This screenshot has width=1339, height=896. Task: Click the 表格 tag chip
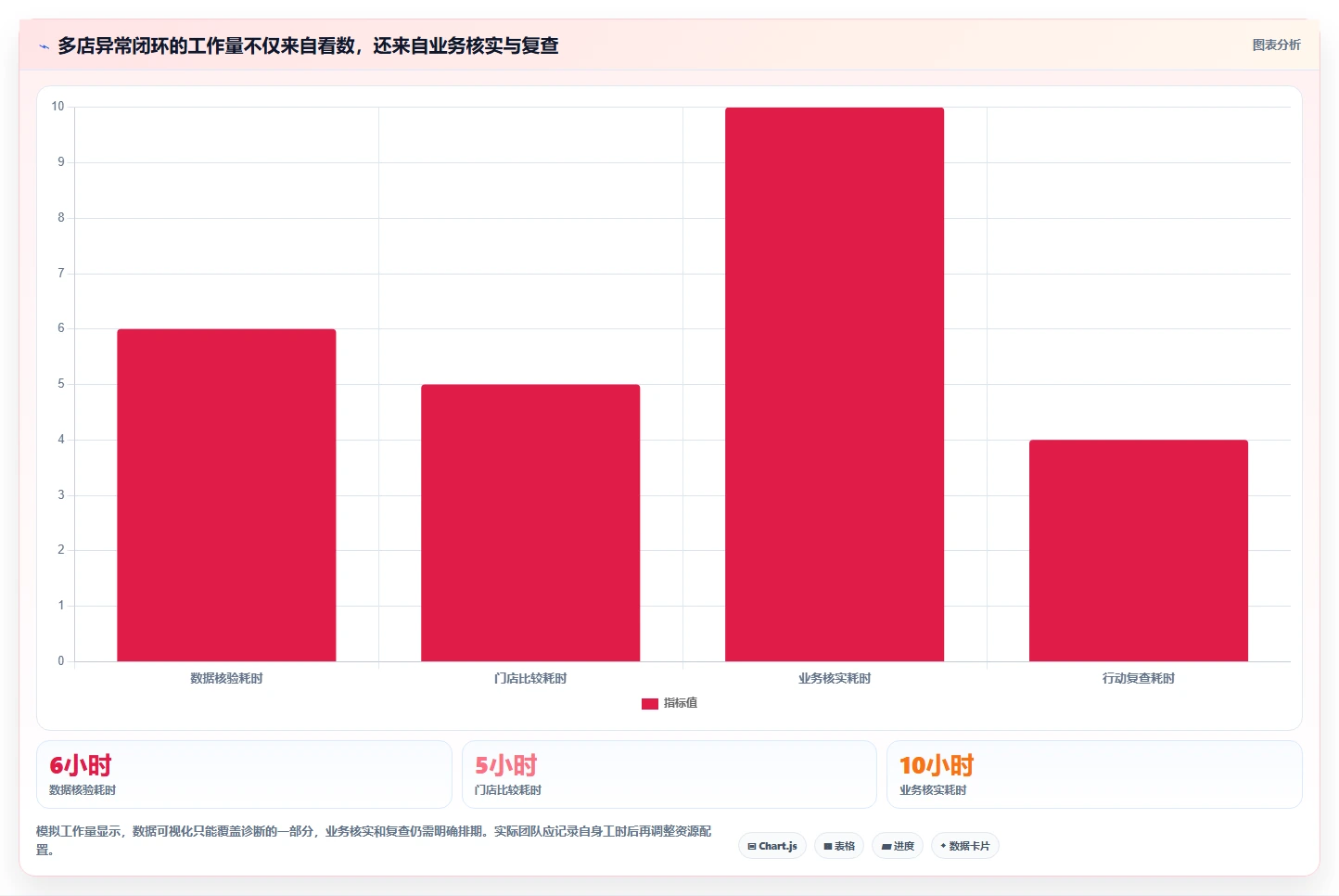tap(839, 846)
